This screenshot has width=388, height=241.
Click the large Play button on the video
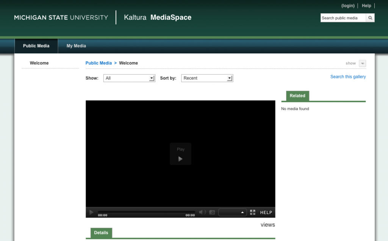180,154
